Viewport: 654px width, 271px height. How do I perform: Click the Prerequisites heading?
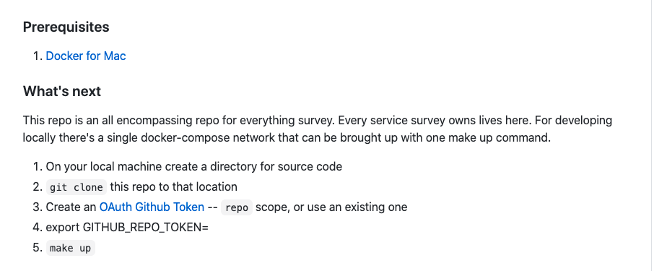66,27
